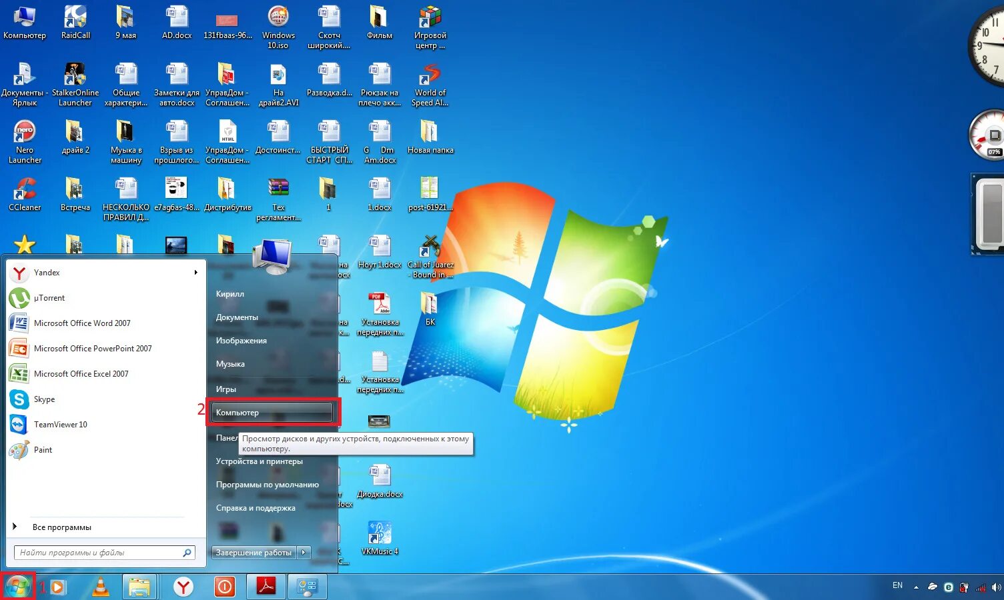Image resolution: width=1004 pixels, height=600 pixels.
Task: Launch Windows Media Player from the taskbar
Action: coord(58,587)
